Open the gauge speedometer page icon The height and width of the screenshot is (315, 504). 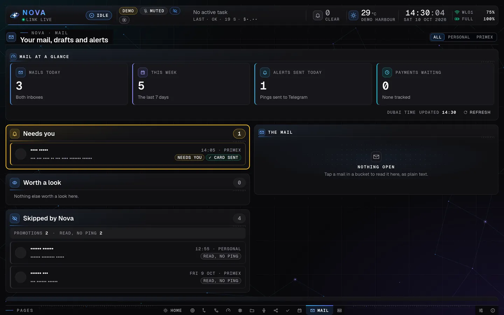pyautogui.click(x=228, y=310)
